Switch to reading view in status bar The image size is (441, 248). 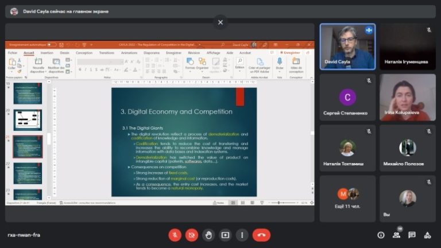coord(252,203)
